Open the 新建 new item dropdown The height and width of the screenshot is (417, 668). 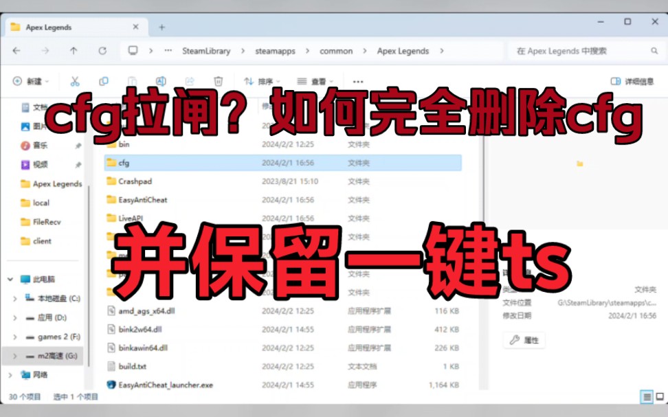click(31, 81)
